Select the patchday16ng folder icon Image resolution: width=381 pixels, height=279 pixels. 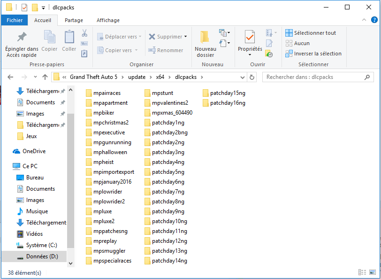pos(206,103)
